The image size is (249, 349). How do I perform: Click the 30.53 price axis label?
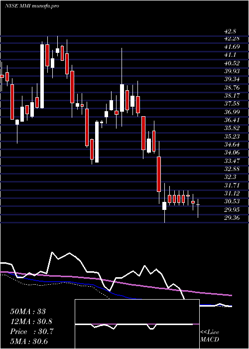pos(232,201)
